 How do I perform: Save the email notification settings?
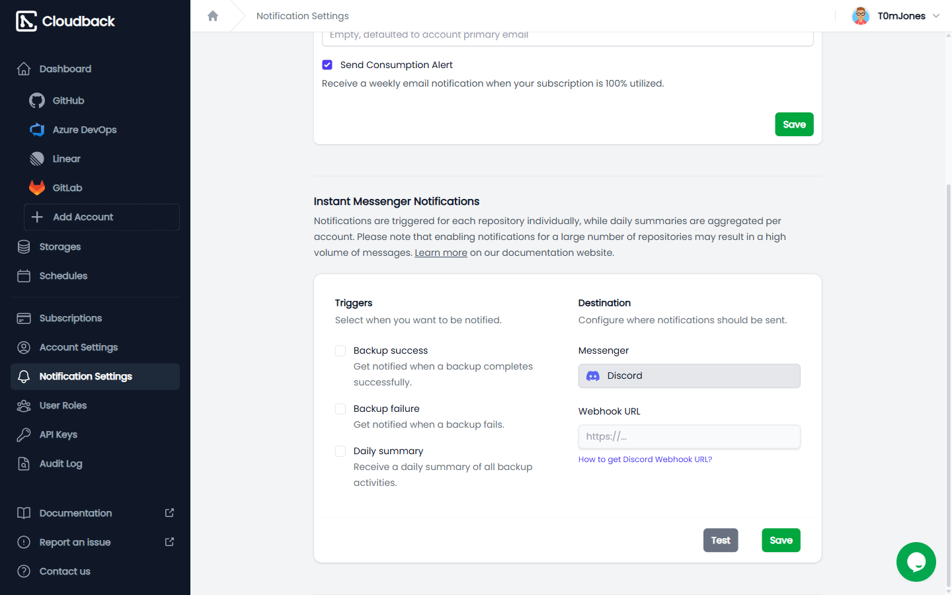[x=795, y=124]
